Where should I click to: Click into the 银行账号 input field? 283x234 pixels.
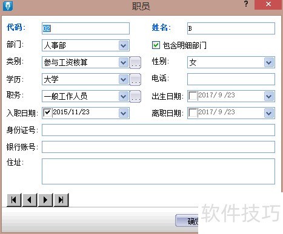pos(158,147)
